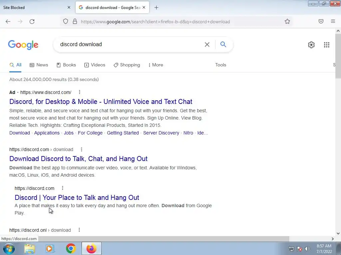Screen dimensions: 341x255
Task: Click the Applications sitelink in the ad
Action: tap(47, 133)
